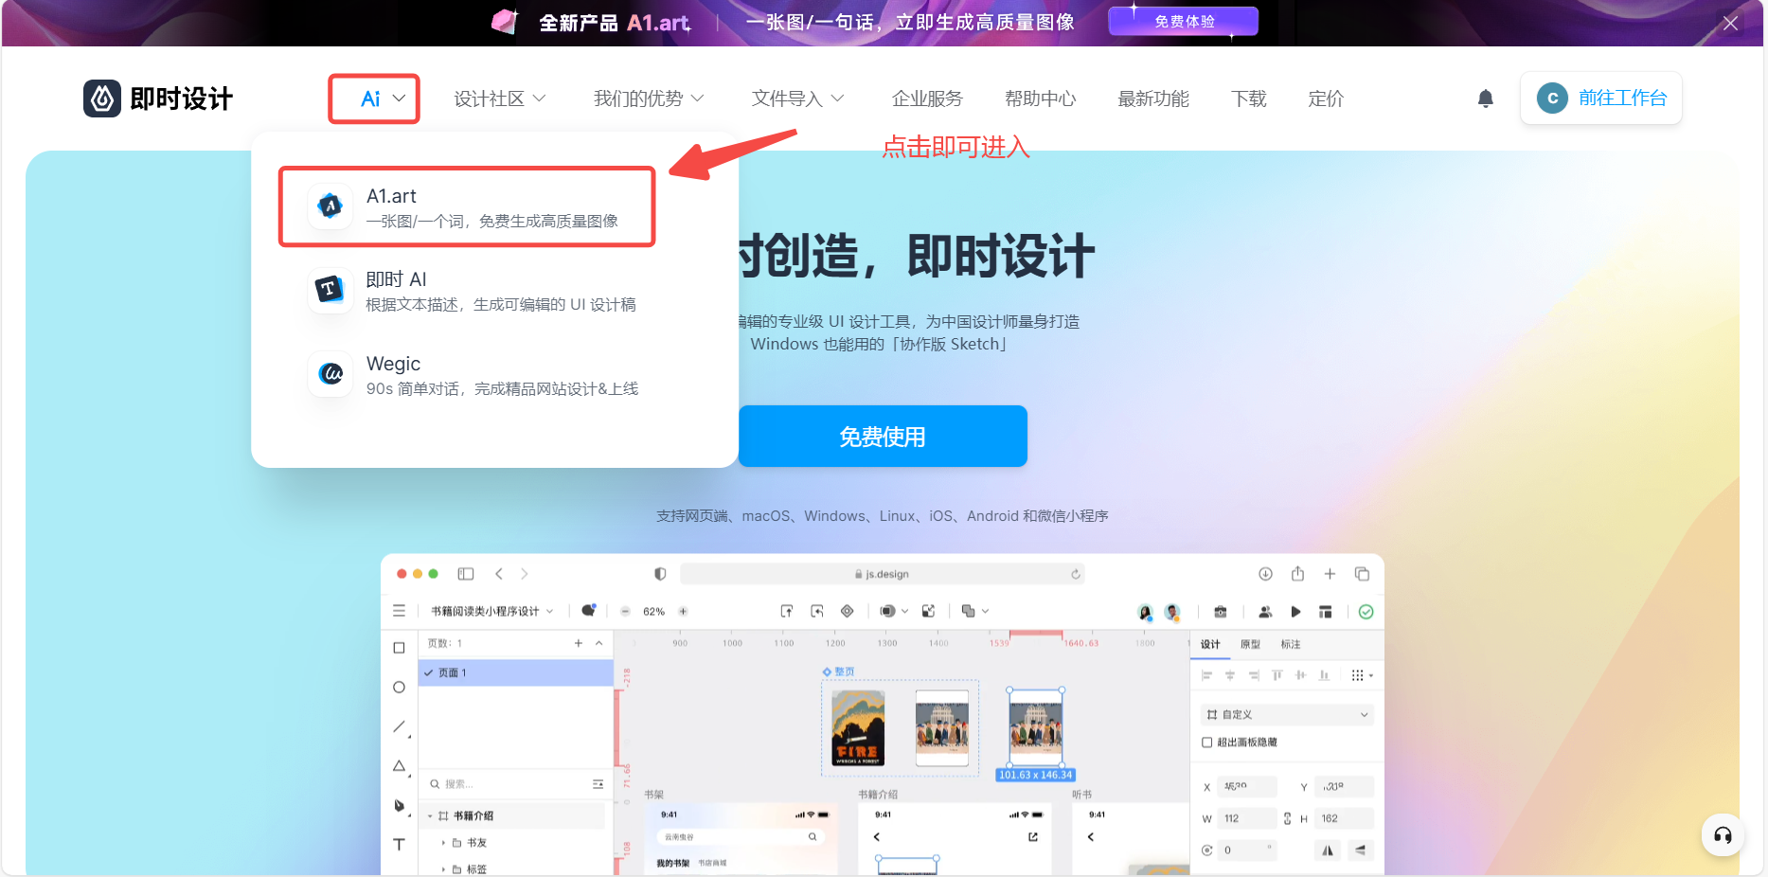This screenshot has width=1768, height=877.
Task: Collapse the pages list chevron
Action: click(x=598, y=643)
